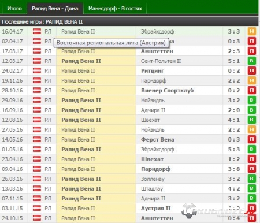Click the Austria flag icon on 13.03.16 row
This screenshot has height=223, width=260.
(37, 188)
